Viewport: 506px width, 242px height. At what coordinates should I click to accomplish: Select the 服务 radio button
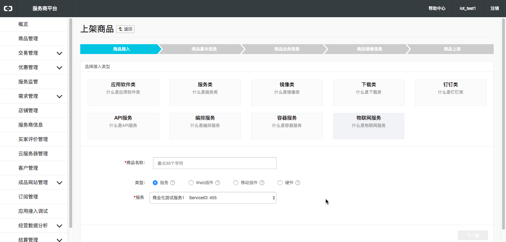pyautogui.click(x=155, y=183)
